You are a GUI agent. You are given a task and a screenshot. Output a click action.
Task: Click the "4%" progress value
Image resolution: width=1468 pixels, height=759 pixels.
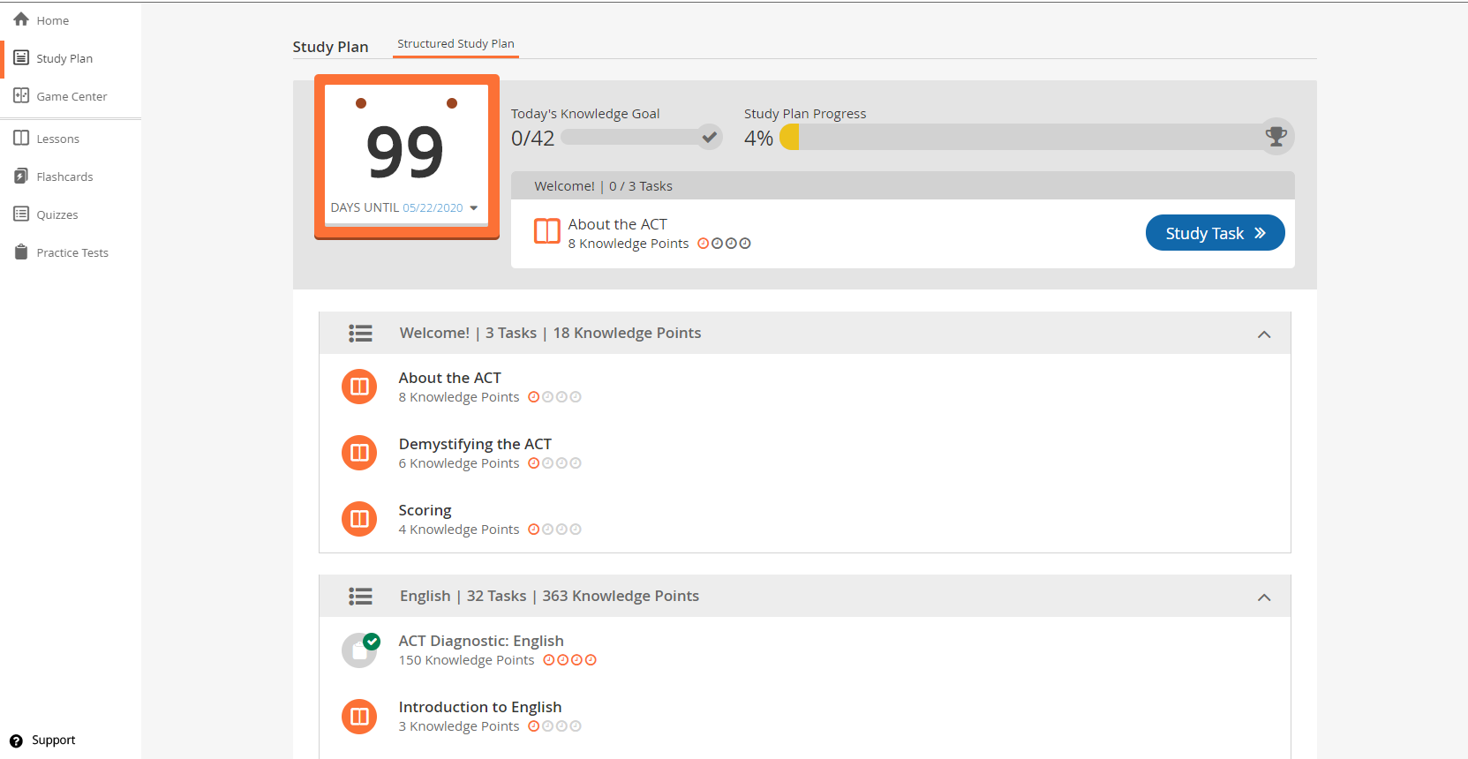point(758,139)
